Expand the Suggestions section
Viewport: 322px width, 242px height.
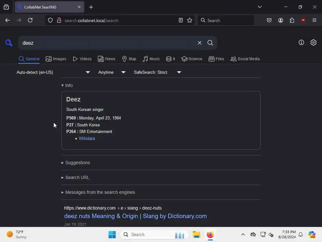tap(76, 163)
